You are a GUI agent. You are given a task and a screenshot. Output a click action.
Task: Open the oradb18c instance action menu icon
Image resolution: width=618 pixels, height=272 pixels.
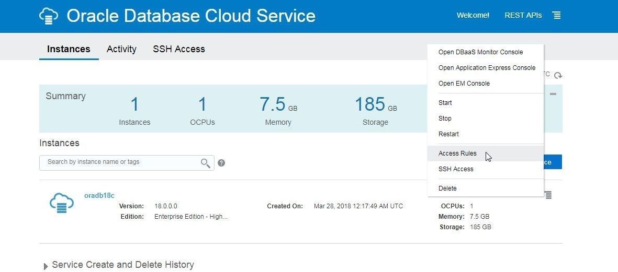(x=548, y=195)
